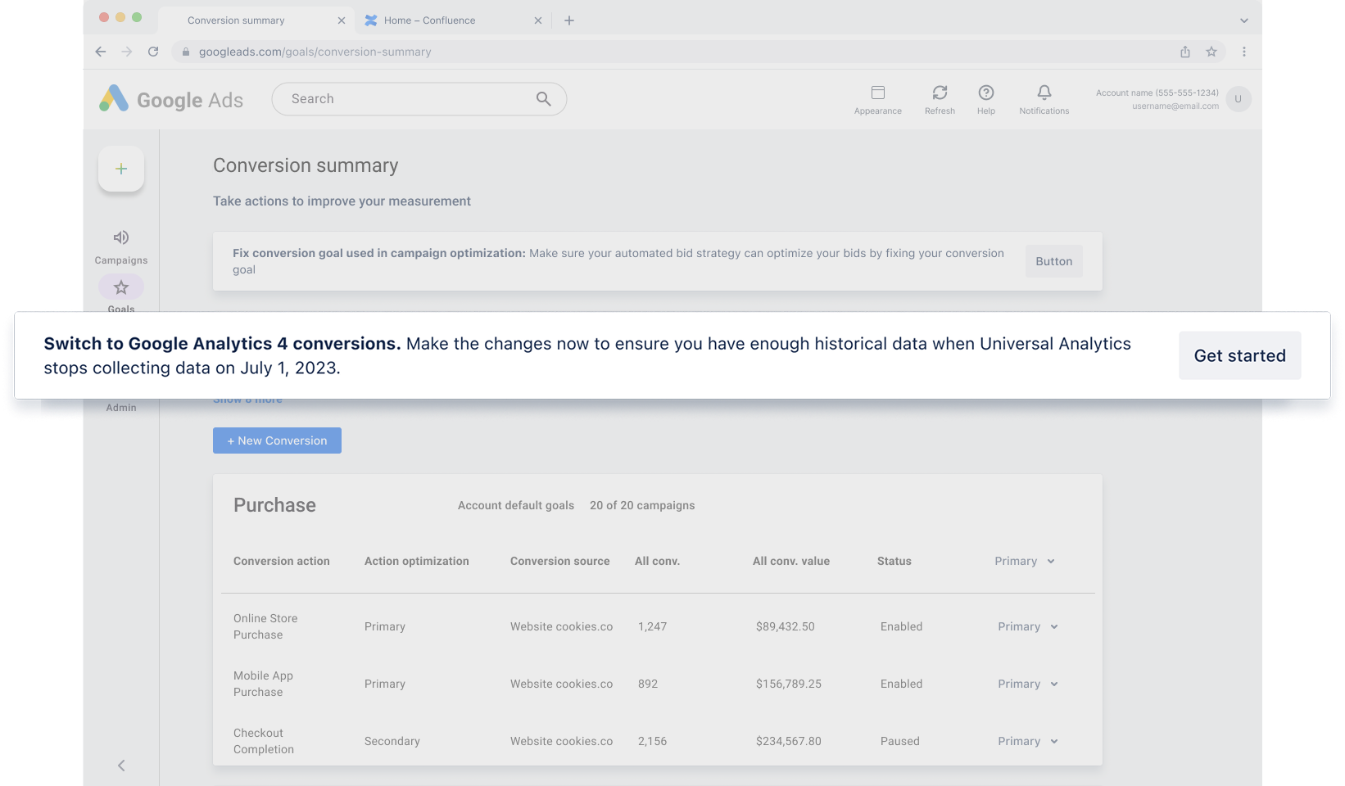
Task: Click the $156,789.25 value cell
Action: click(788, 684)
